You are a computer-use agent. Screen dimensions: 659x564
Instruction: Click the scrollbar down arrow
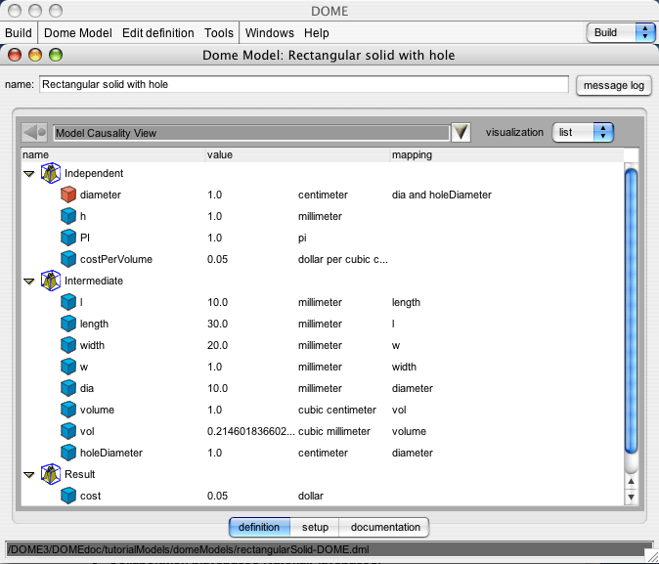(631, 497)
